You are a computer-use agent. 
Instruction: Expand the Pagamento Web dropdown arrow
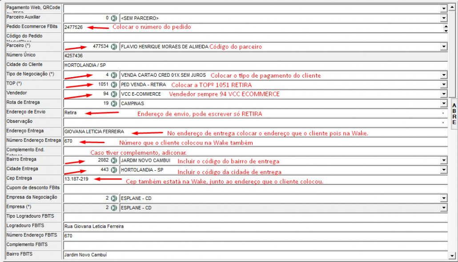point(443,8)
